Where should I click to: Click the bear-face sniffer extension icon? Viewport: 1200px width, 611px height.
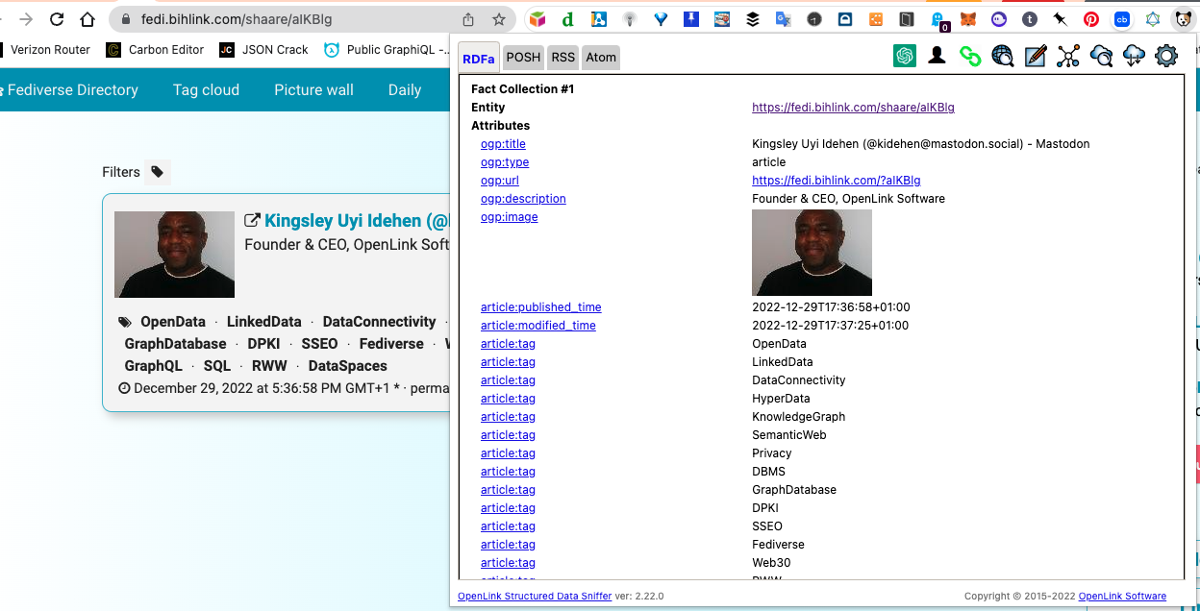(x=1184, y=19)
